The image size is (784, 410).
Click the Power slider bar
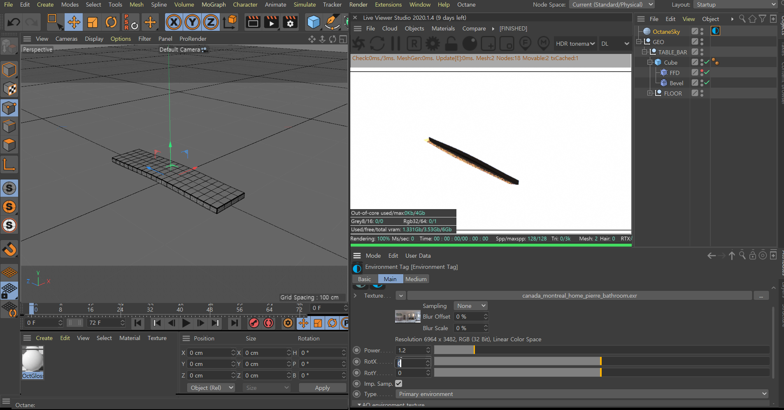click(601, 350)
